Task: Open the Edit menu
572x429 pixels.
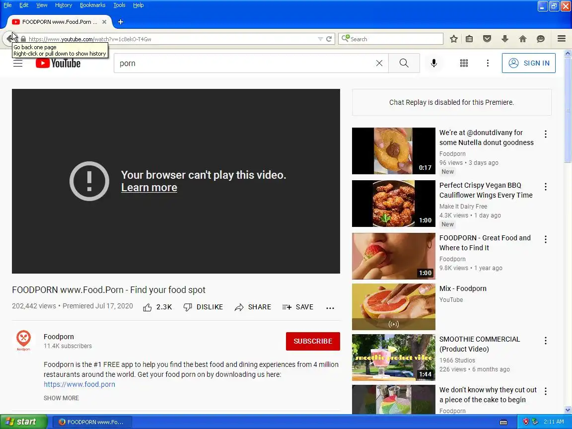Action: 24,5
